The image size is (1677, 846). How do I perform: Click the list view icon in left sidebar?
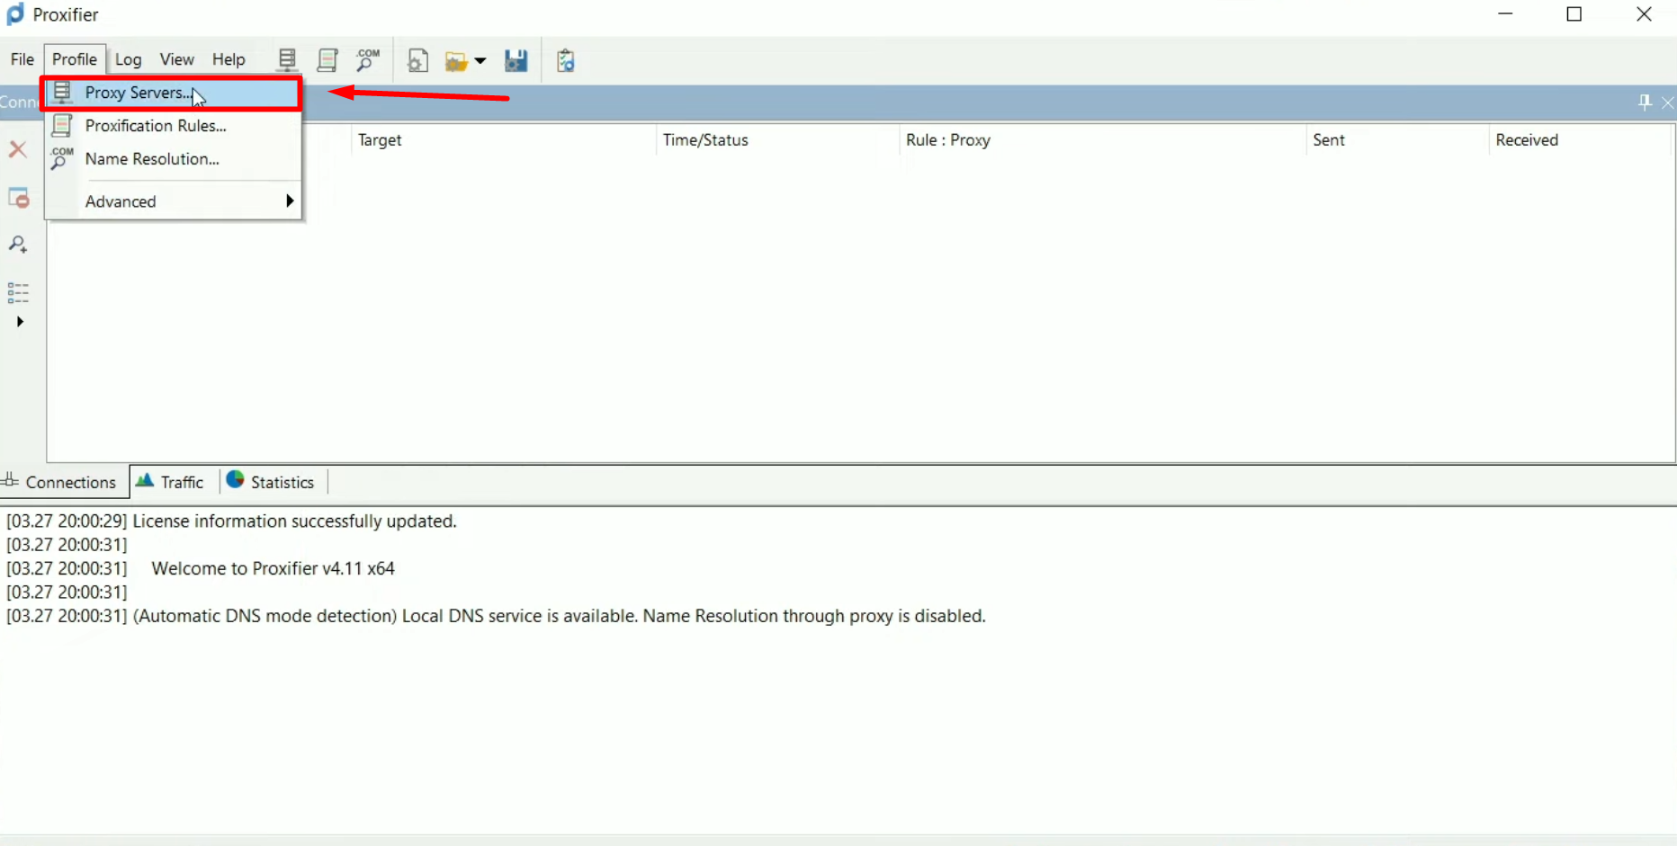tap(18, 292)
